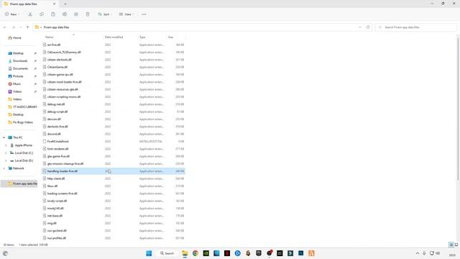Viewport: 460px width, 259px height.
Task: Show hidden tray icons chevron
Action: [x=417, y=253]
